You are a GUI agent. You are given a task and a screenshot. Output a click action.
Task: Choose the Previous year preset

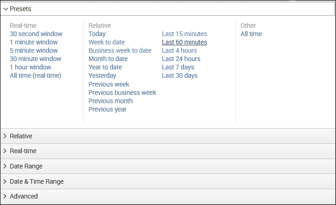click(108, 109)
